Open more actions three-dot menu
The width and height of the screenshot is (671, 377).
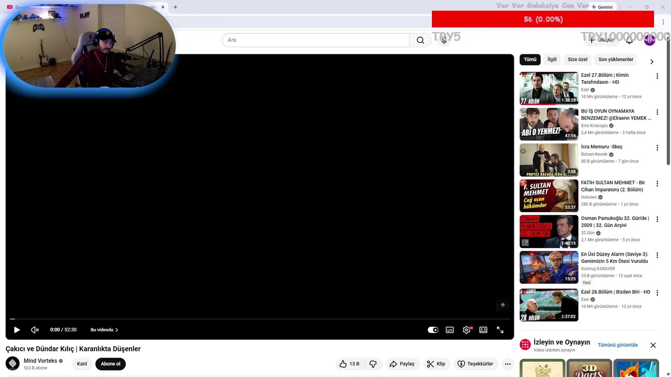pyautogui.click(x=507, y=364)
